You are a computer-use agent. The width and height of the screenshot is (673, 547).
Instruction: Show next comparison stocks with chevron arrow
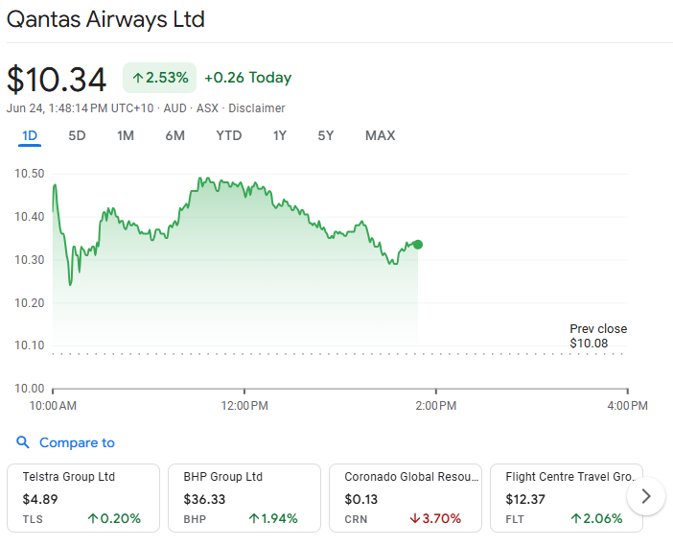[645, 496]
